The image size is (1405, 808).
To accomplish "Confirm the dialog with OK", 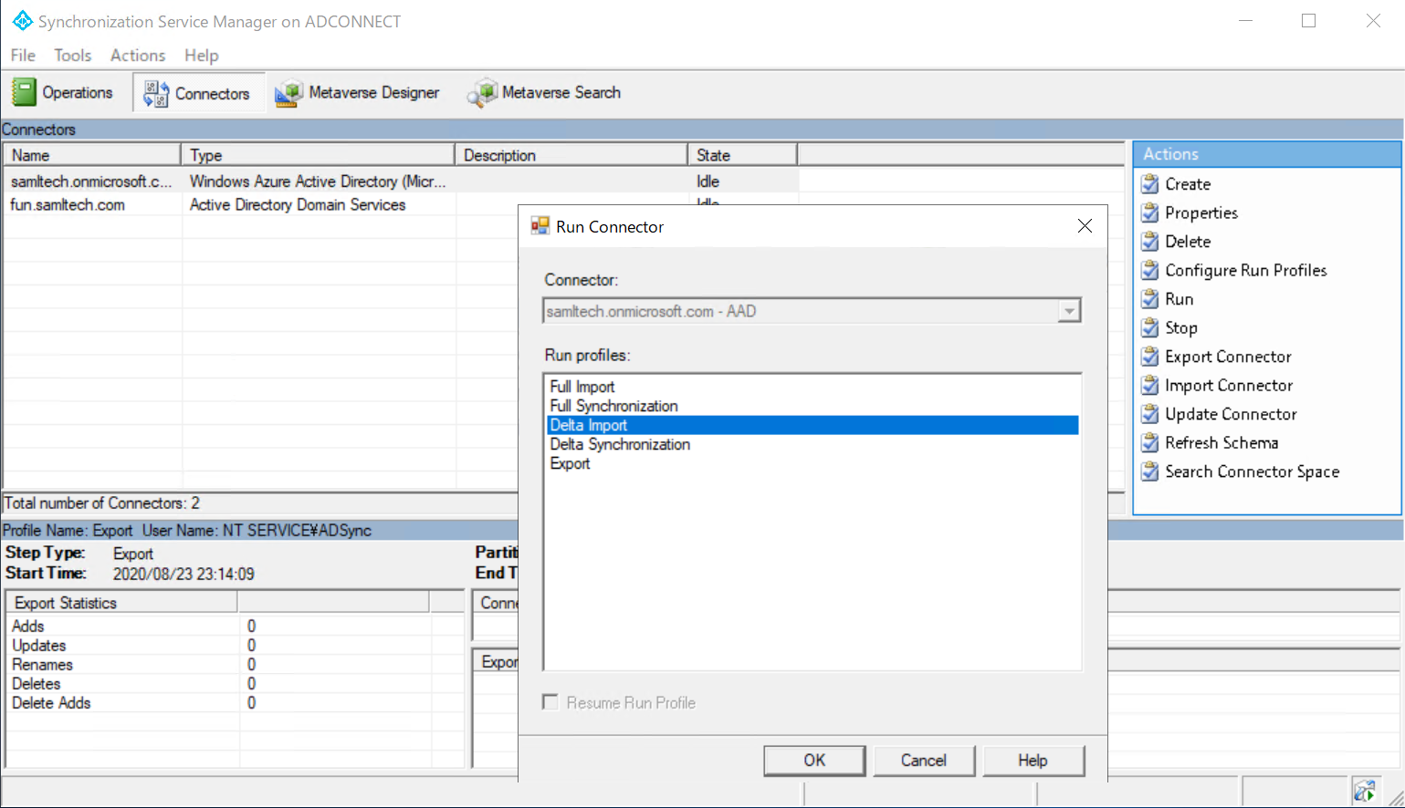I will coord(814,761).
